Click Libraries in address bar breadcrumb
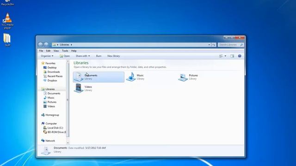The width and height of the screenshot is (296, 166). point(65,45)
